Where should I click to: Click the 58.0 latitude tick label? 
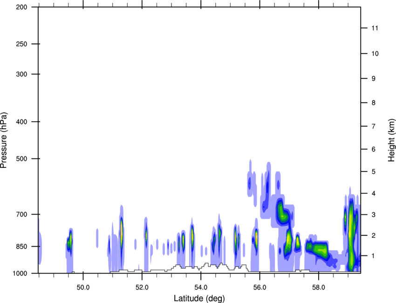tap(319, 288)
